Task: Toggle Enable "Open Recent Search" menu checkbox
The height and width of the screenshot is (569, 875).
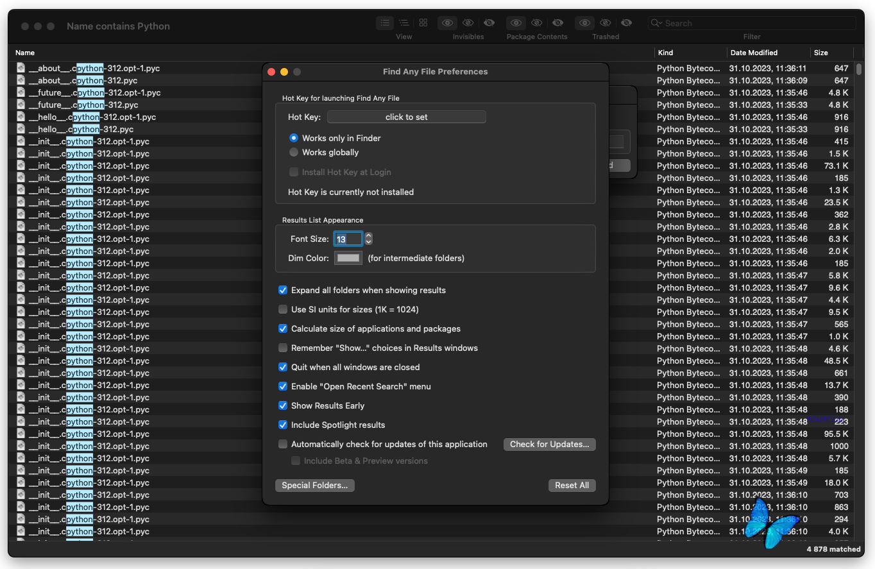Action: 283,386
